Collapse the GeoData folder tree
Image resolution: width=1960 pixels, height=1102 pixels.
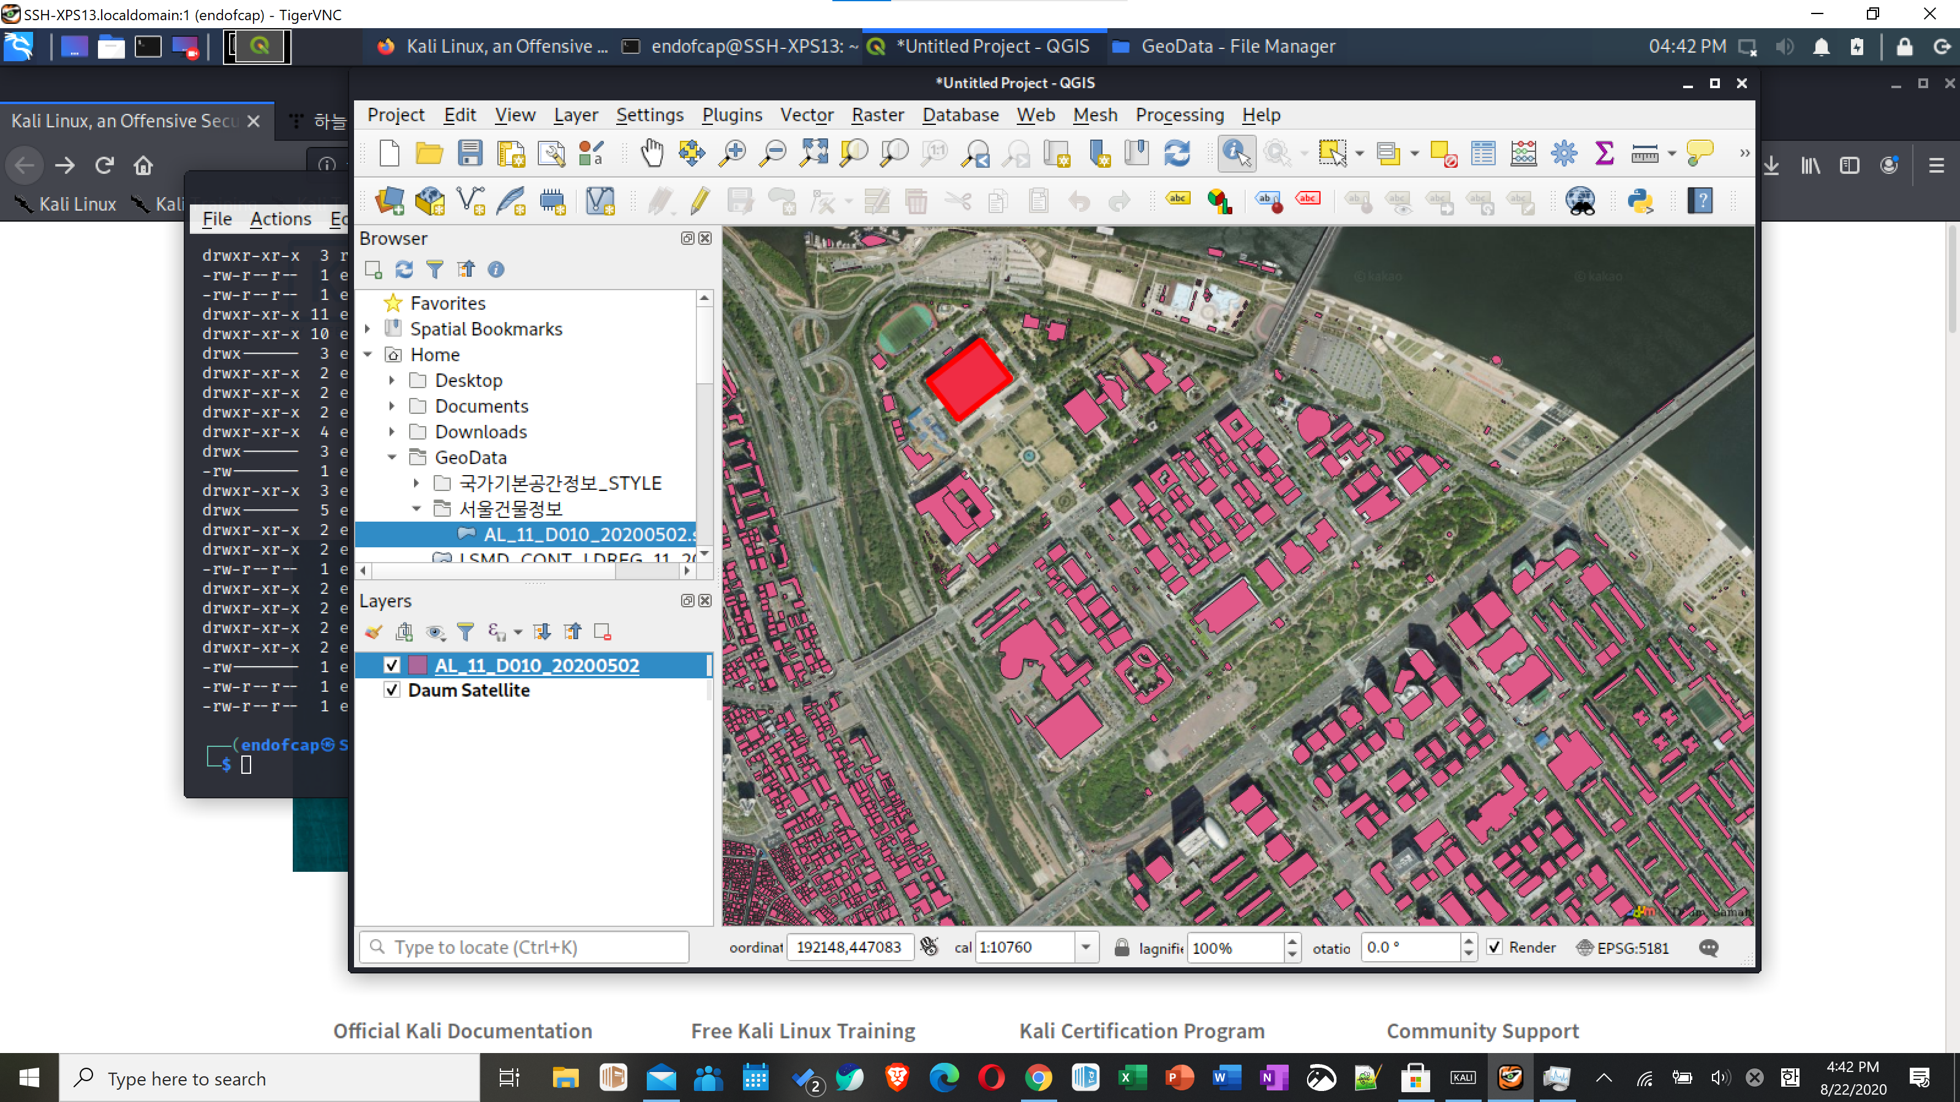click(392, 457)
